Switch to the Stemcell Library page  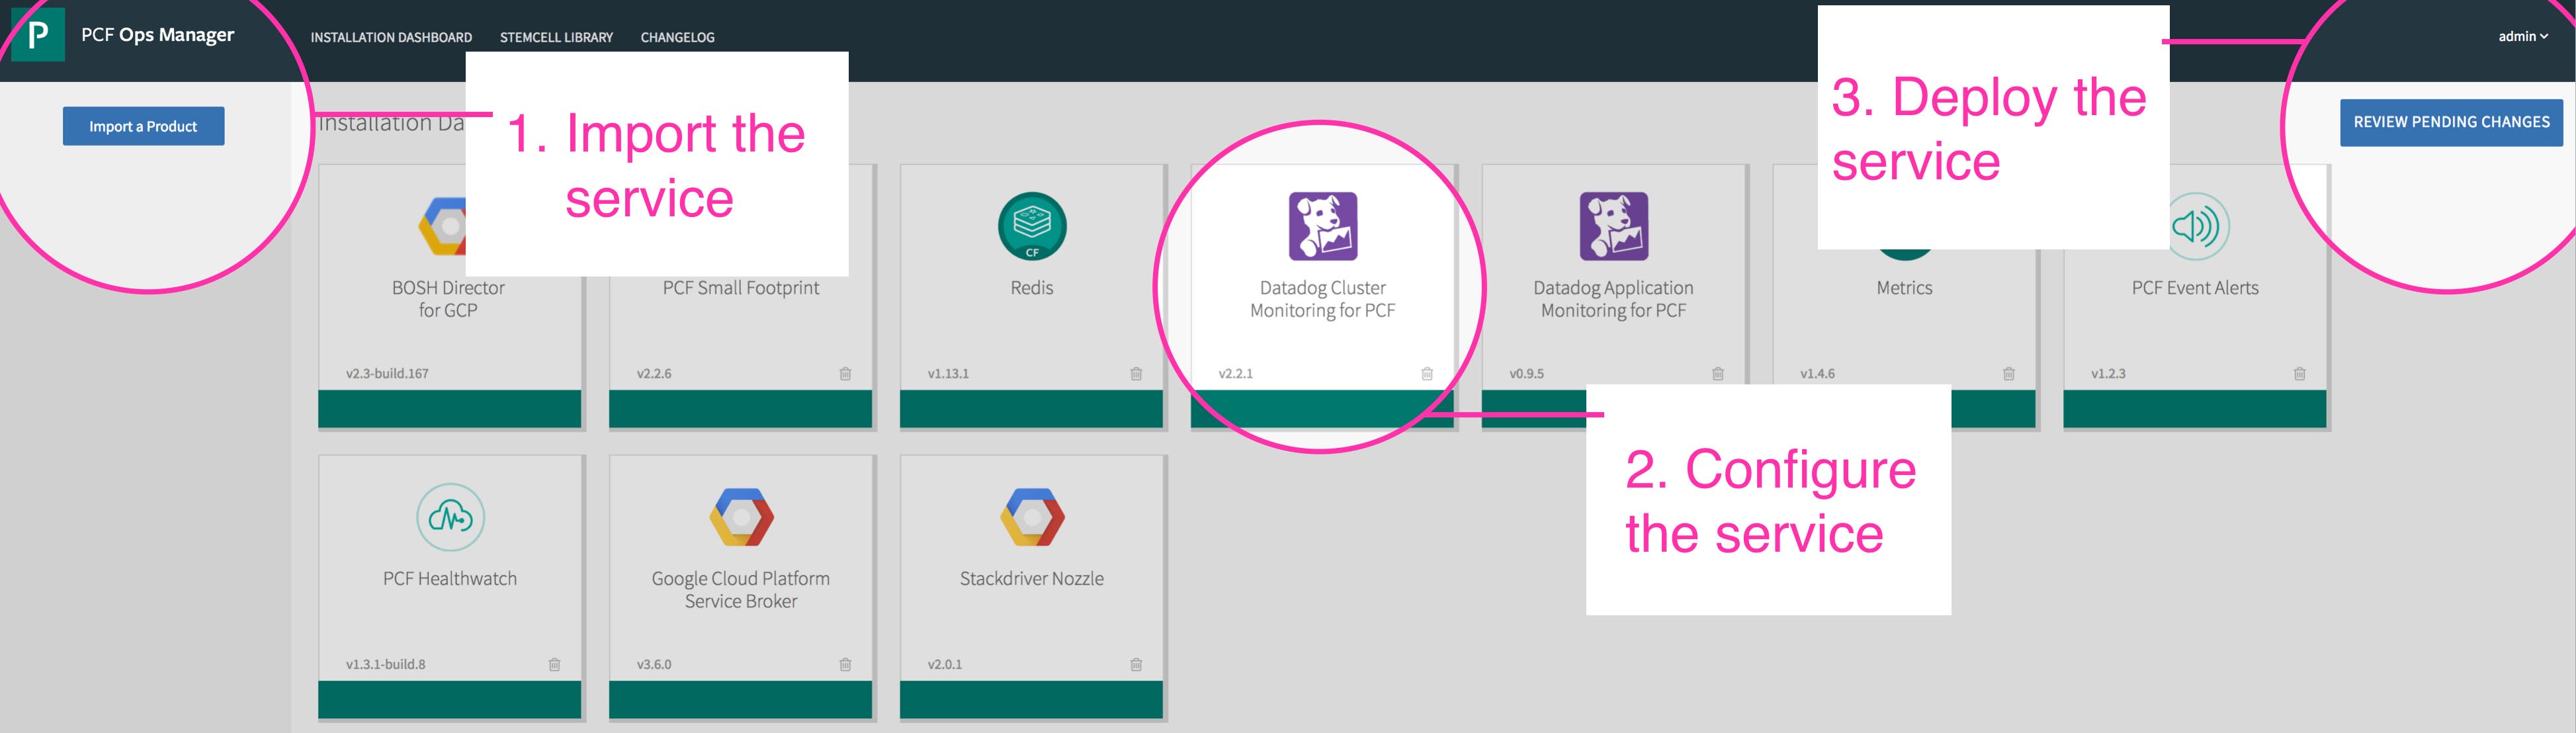[556, 37]
